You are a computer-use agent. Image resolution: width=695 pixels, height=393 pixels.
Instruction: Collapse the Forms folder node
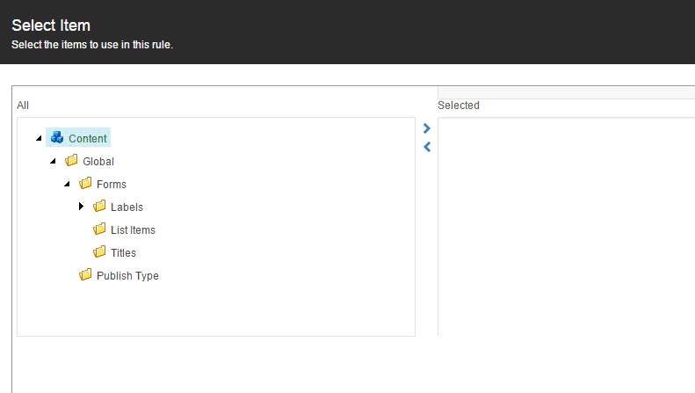(x=68, y=184)
